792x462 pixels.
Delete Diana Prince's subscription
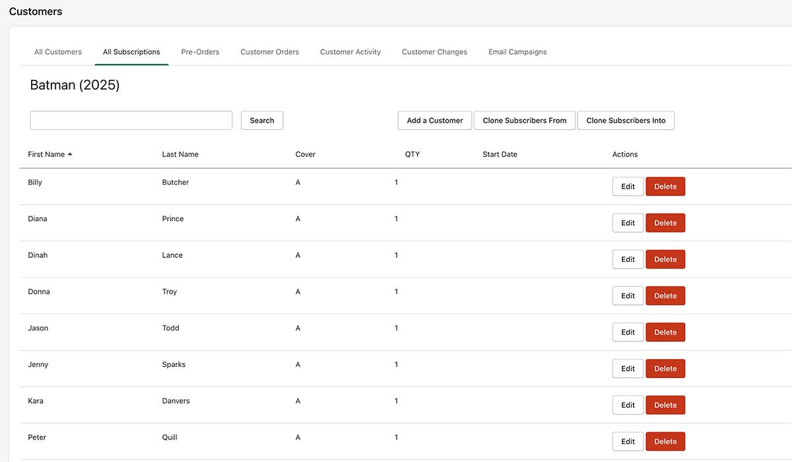pos(665,223)
